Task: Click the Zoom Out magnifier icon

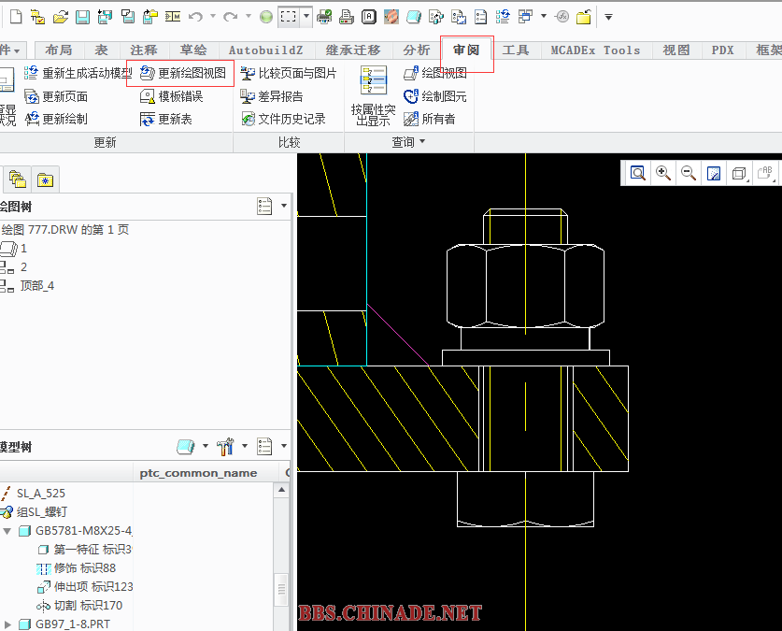Action: pyautogui.click(x=689, y=173)
